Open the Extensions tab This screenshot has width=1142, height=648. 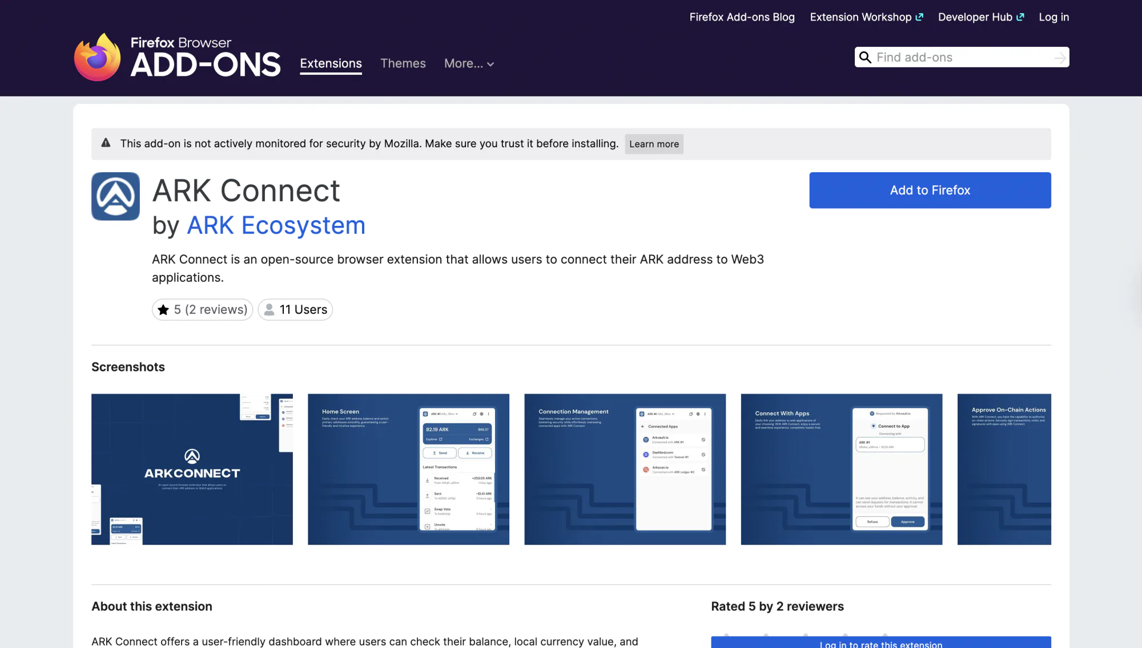tap(331, 64)
